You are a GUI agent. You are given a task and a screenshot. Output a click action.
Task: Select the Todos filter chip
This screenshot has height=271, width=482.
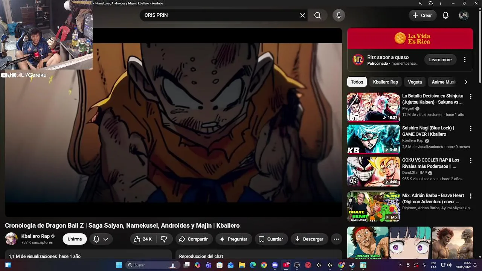click(x=357, y=82)
